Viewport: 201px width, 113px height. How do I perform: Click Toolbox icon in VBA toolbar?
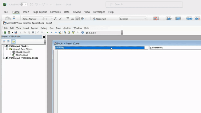(x=78, y=33)
